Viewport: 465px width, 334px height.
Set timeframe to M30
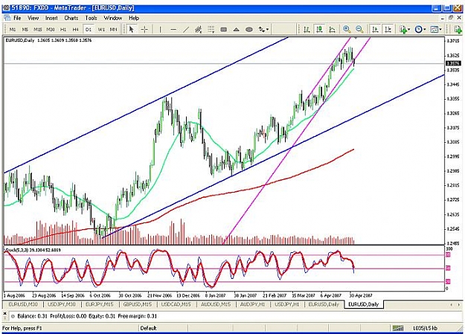(51, 29)
